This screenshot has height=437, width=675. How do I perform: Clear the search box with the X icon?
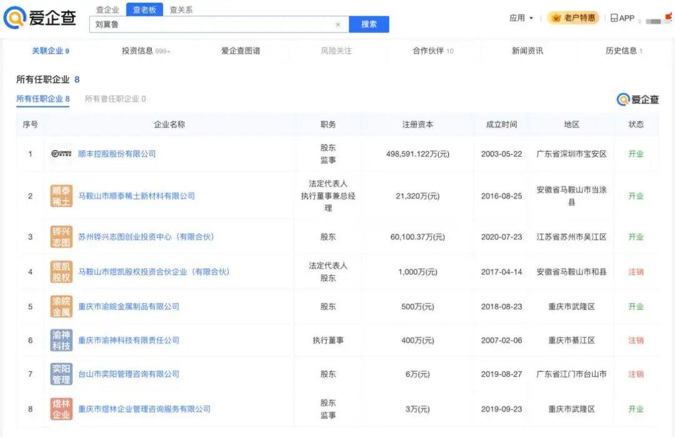point(338,24)
